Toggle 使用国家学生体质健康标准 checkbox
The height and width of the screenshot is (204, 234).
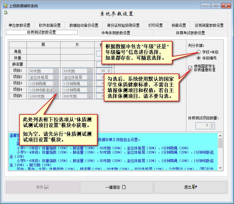[190, 68]
